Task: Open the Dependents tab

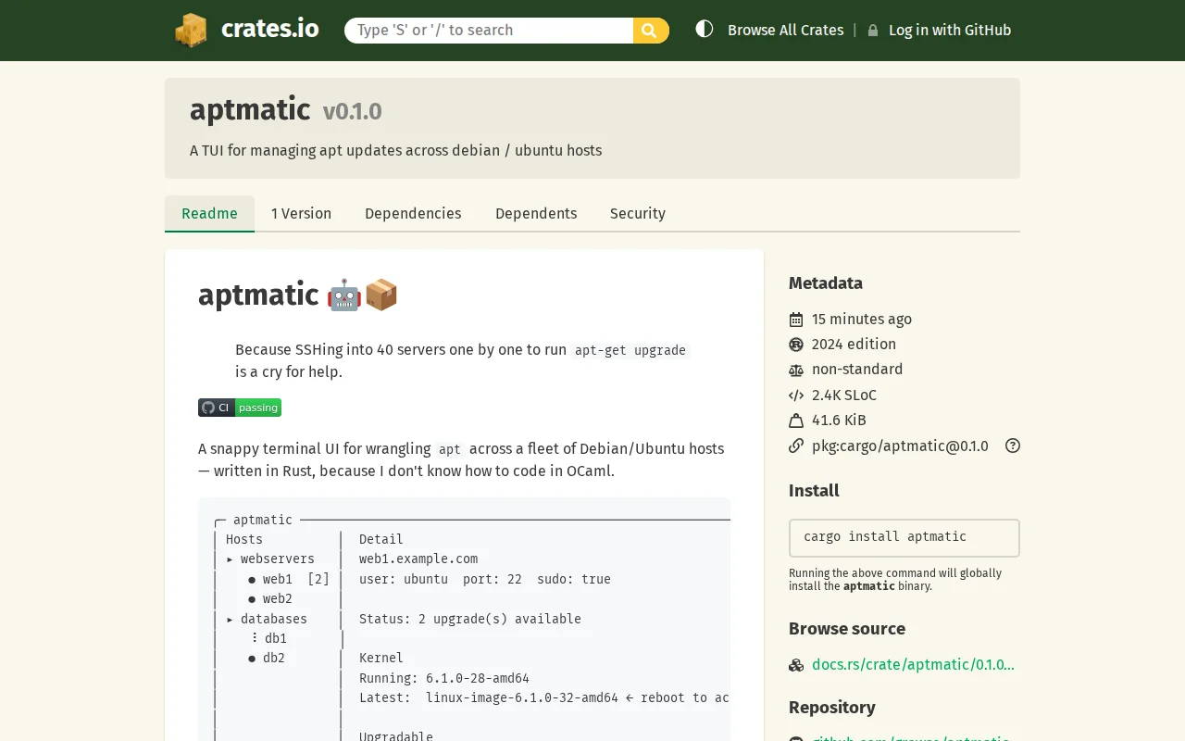Action: (536, 213)
